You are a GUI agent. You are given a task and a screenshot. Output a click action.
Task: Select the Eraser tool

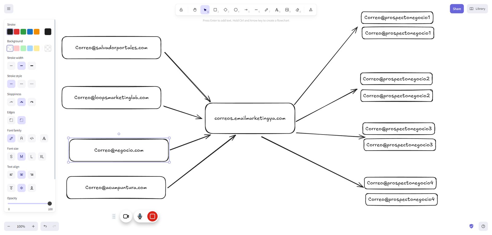click(297, 10)
